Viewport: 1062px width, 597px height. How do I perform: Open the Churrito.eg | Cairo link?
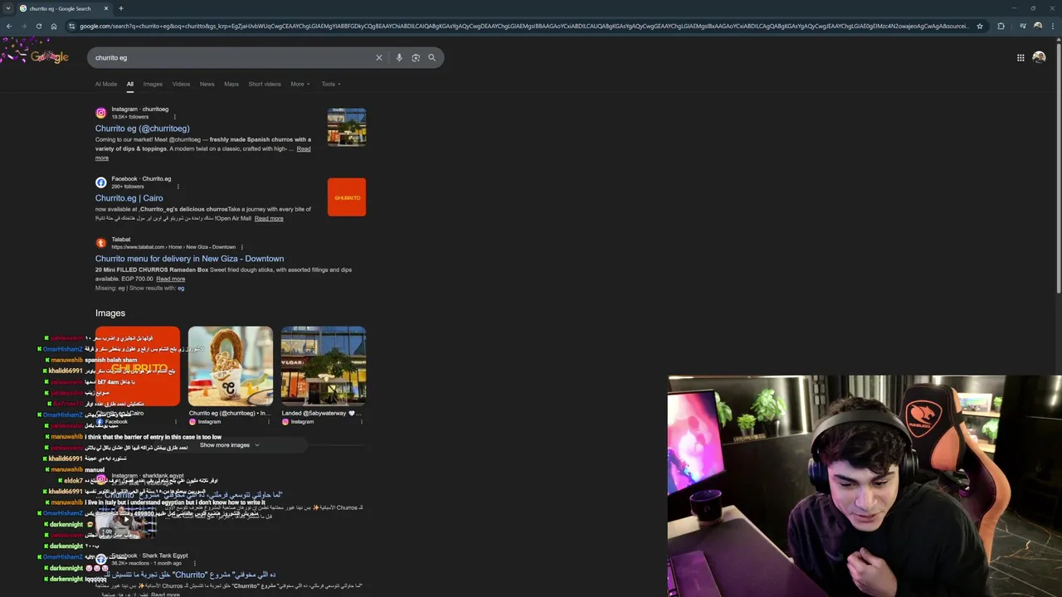pos(129,198)
